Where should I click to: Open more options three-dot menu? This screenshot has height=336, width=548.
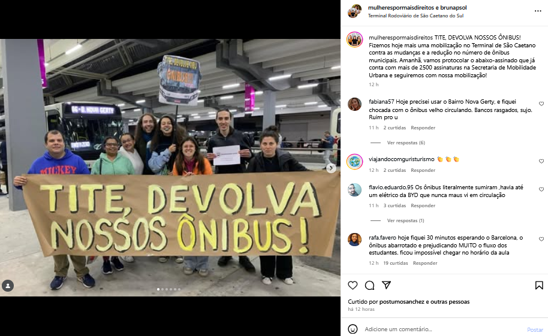click(538, 11)
